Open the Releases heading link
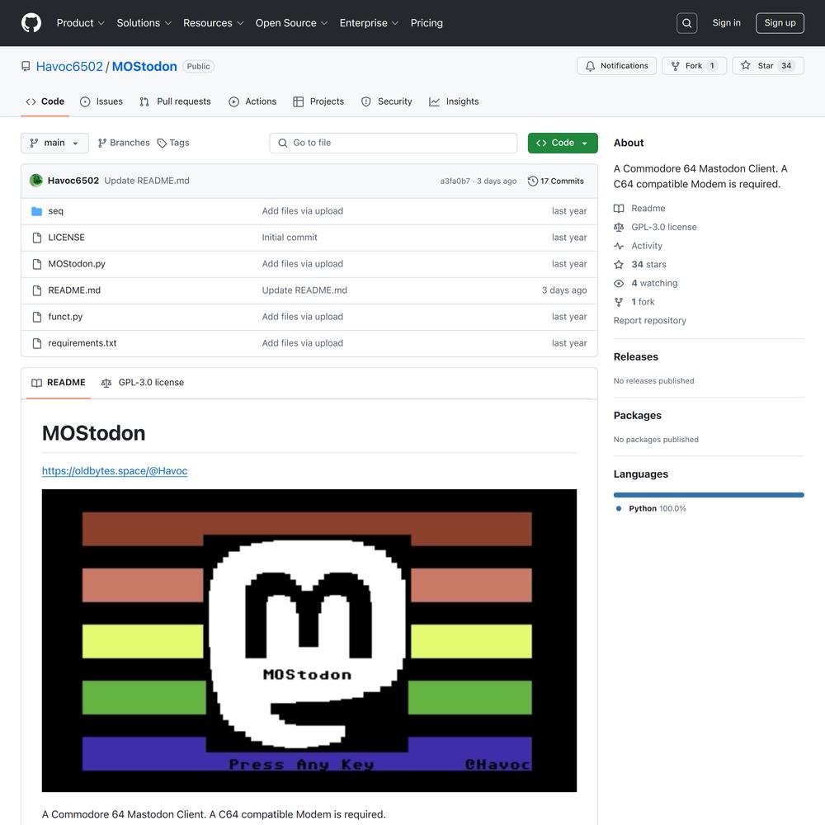 635,356
